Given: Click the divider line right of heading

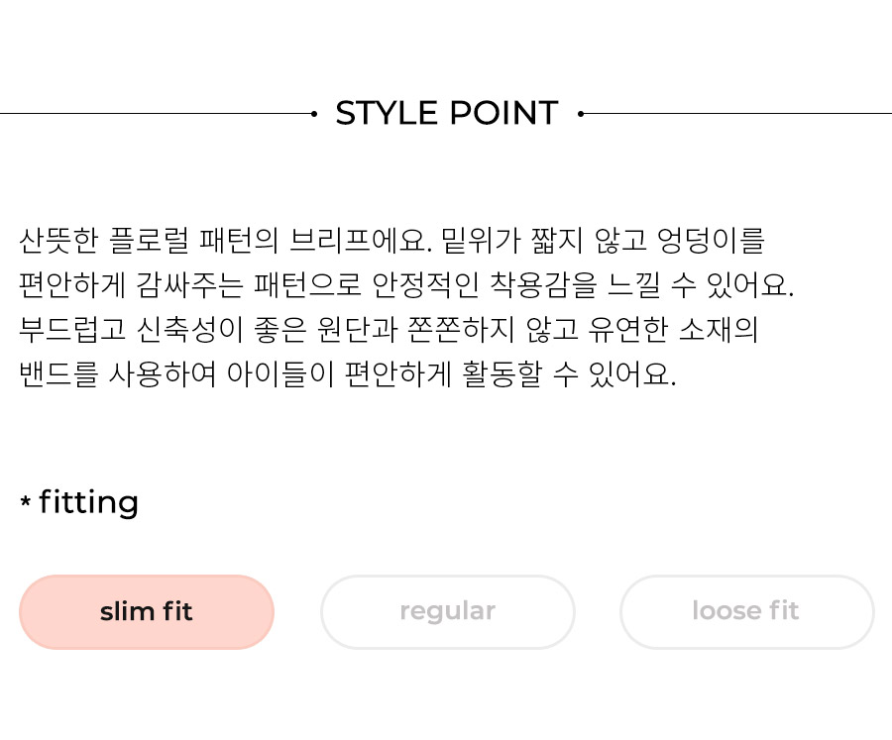Looking at the screenshot, I should click(737, 114).
